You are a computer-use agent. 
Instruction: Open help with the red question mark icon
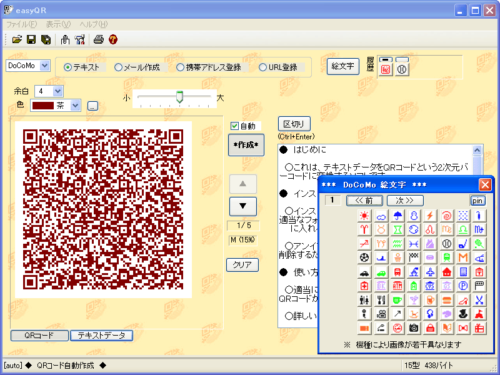coord(113,39)
